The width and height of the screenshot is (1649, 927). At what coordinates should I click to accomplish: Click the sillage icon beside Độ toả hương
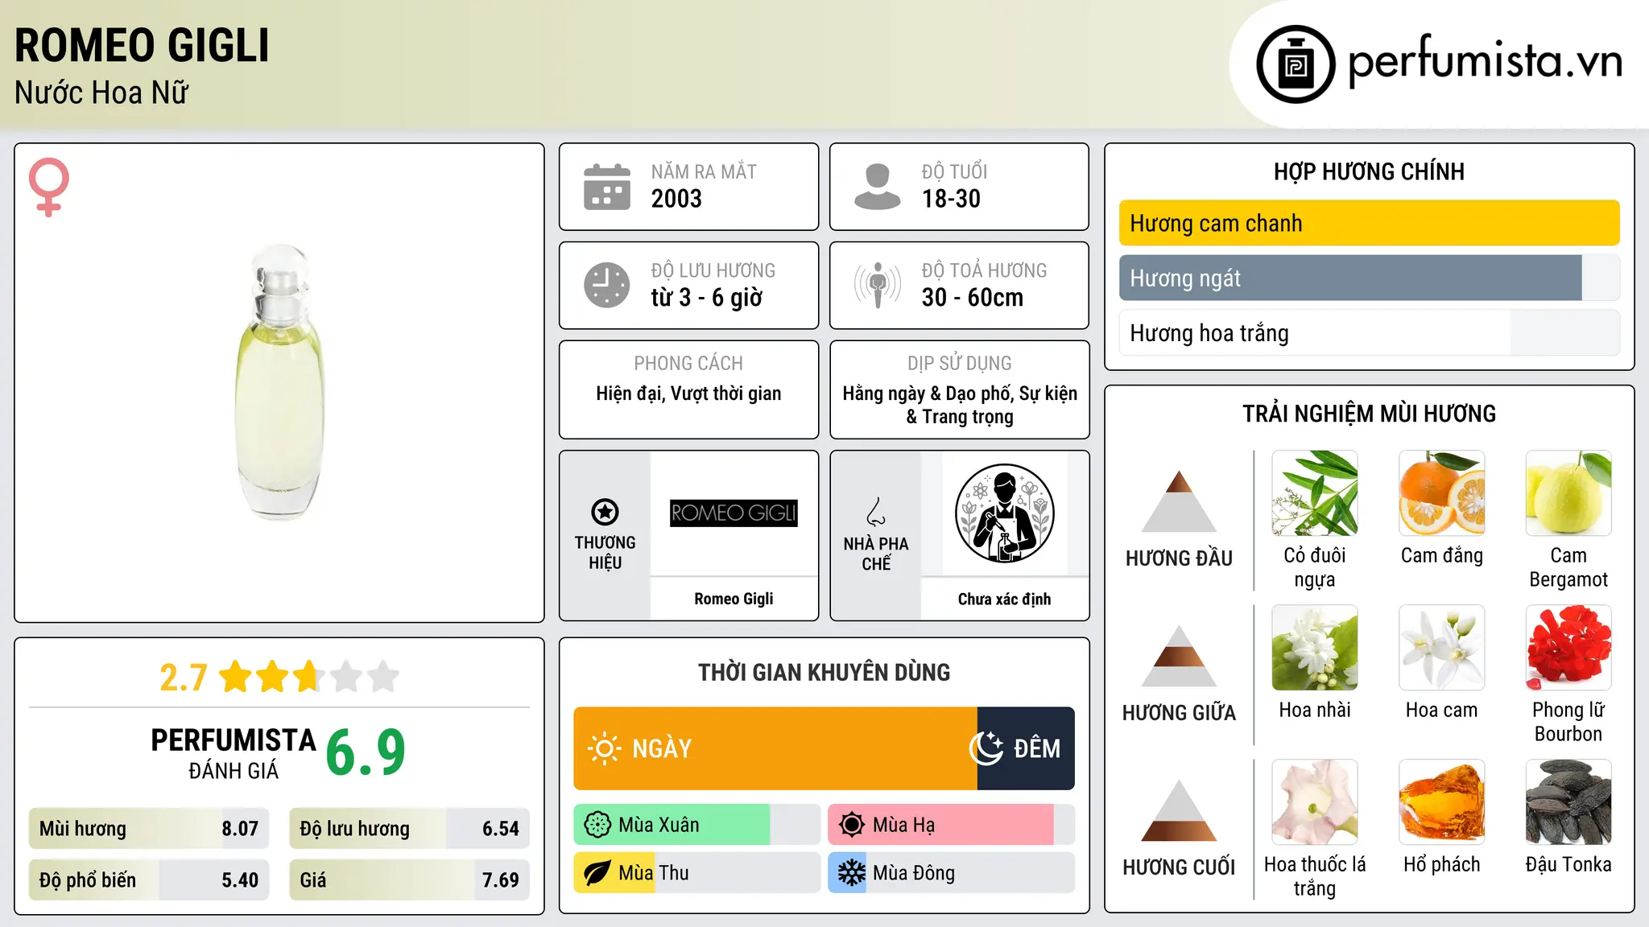(878, 285)
